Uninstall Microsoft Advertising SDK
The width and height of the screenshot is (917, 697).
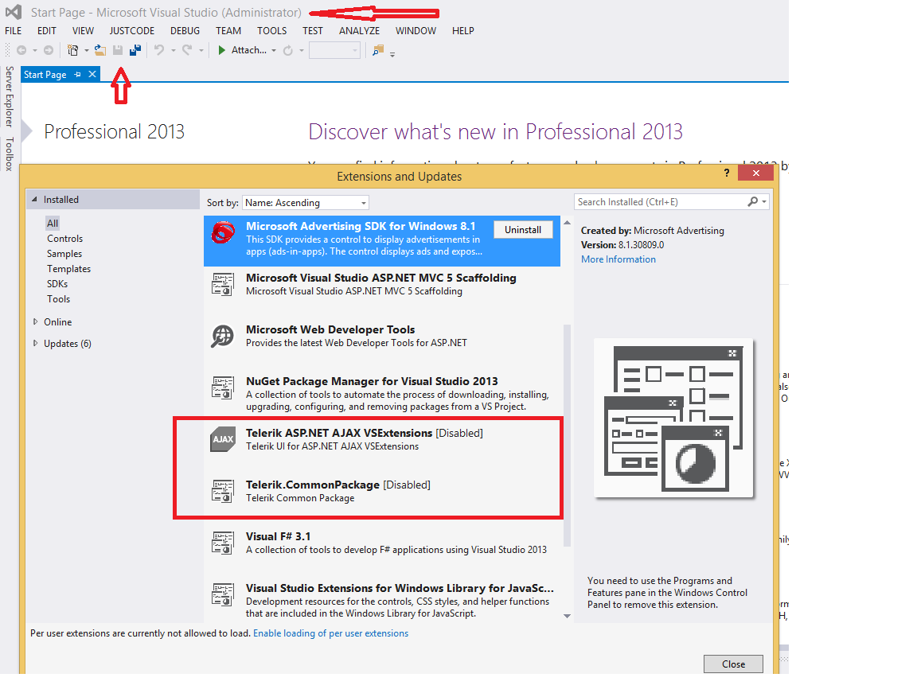523,230
